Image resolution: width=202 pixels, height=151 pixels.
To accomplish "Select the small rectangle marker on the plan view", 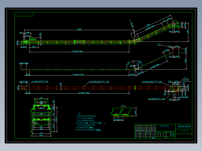I will tap(135, 88).
